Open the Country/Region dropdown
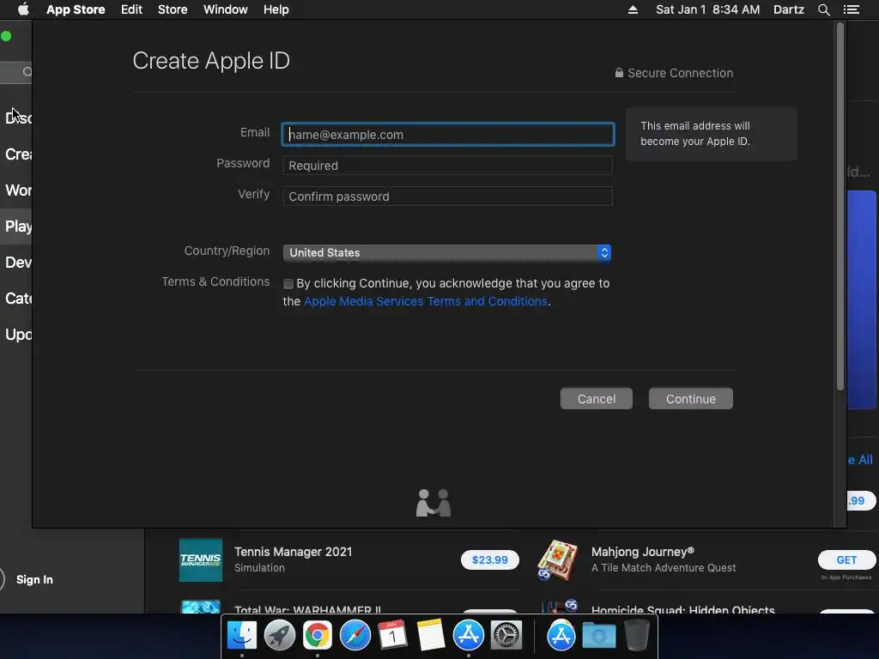879x659 pixels. click(x=446, y=253)
